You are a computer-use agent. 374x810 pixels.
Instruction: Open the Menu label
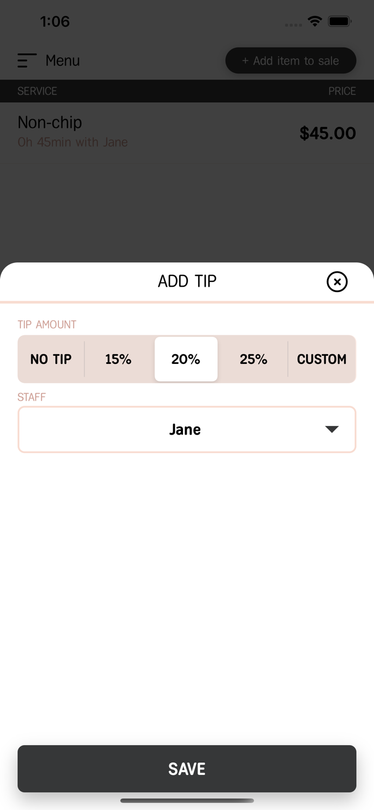coord(63,60)
